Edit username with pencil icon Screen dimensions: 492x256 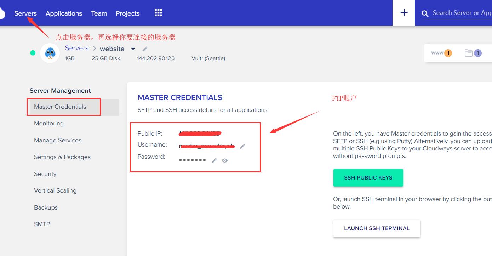[x=242, y=146]
